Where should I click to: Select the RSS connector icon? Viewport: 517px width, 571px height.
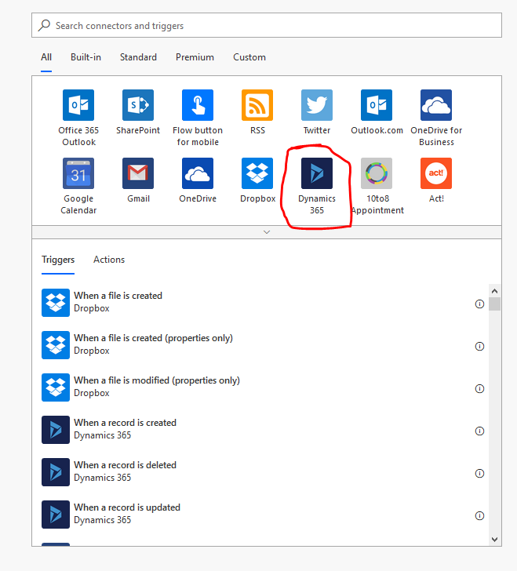(x=257, y=105)
